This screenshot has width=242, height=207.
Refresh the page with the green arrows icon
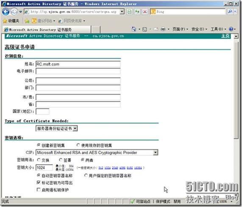(137, 11)
